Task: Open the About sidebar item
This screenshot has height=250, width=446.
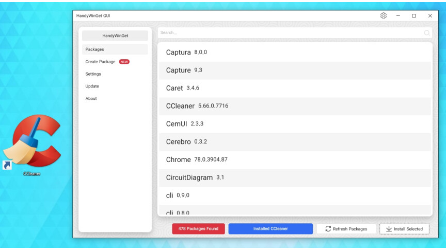Action: point(115,98)
